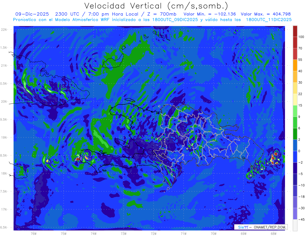Click the '19N' latitude label
Viewport: 307px width, 237px height.
4,138
